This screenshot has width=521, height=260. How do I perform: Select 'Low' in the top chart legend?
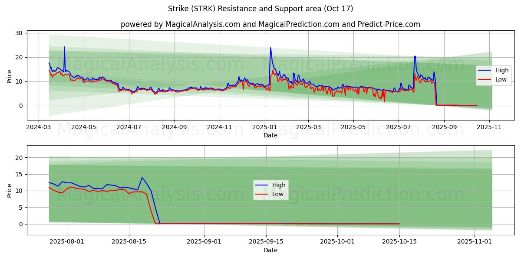pos(501,79)
